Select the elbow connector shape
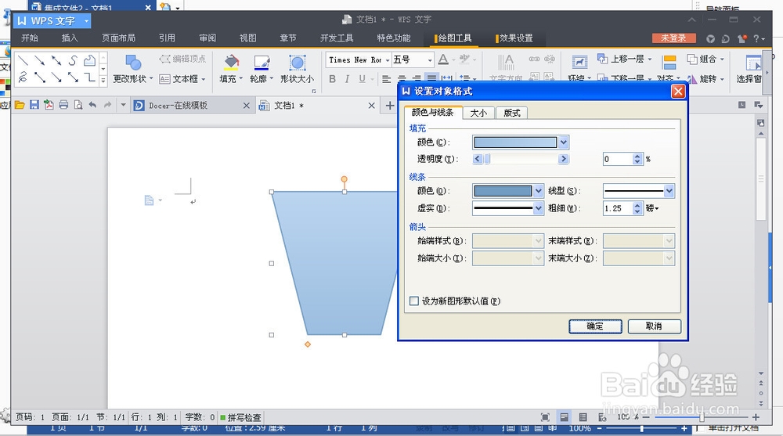 pos(89,77)
